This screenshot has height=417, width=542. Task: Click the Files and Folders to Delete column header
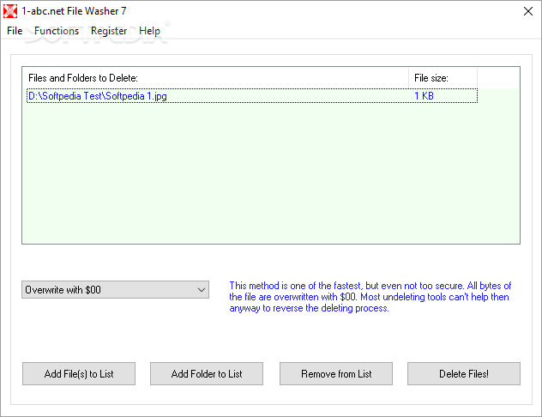(x=215, y=78)
